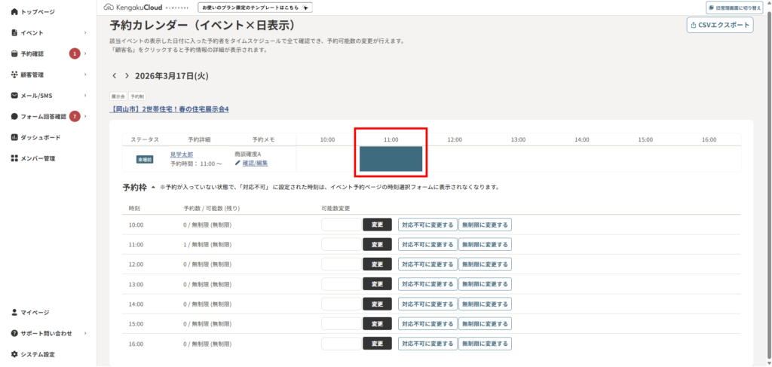Screen dimensions: 772x367
Task: Click the grid icon for メンバー管理
Action: pos(14,158)
